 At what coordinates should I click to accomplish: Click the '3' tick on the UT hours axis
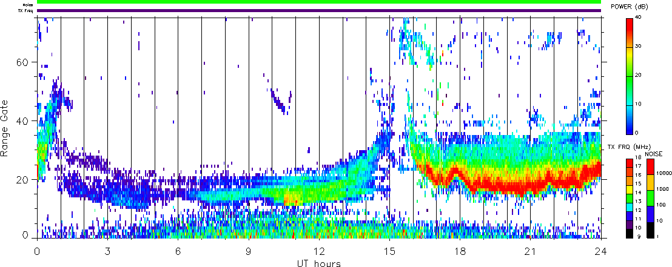click(x=107, y=251)
